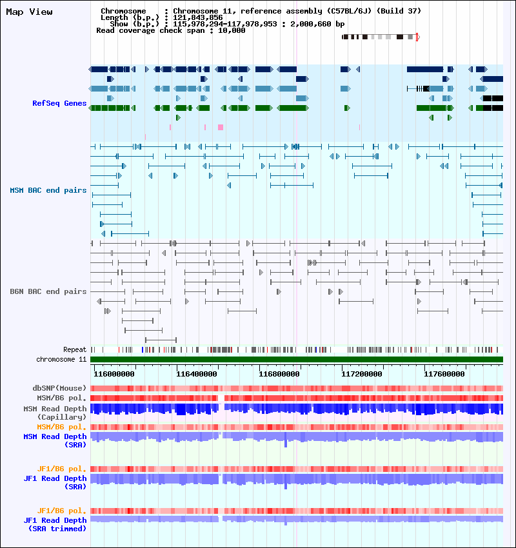Click JF1/B6 pol. label directly above JF1 Read Depth (SRA trimmed)
Screen dimensions: 516x548
[61, 511]
